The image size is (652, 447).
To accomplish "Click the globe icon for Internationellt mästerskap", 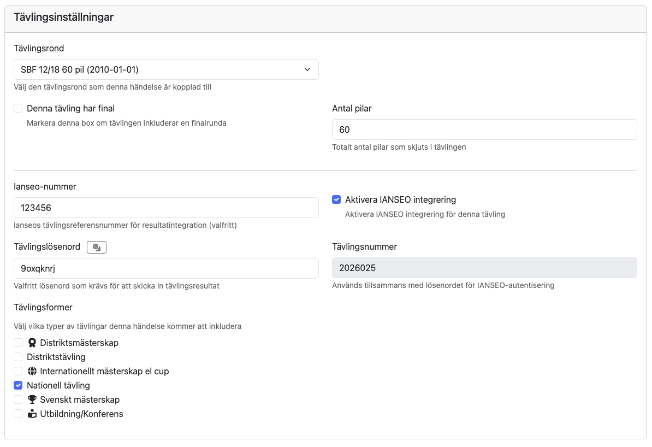I will coord(32,372).
